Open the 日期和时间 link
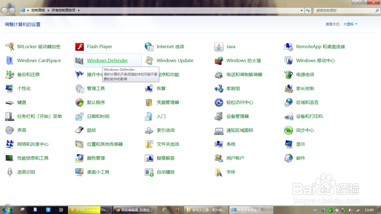This screenshot has height=214, width=381. [x=98, y=117]
